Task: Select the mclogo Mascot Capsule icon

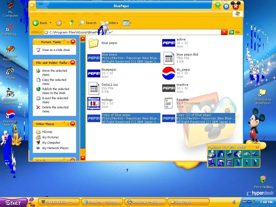Action: click(x=100, y=103)
